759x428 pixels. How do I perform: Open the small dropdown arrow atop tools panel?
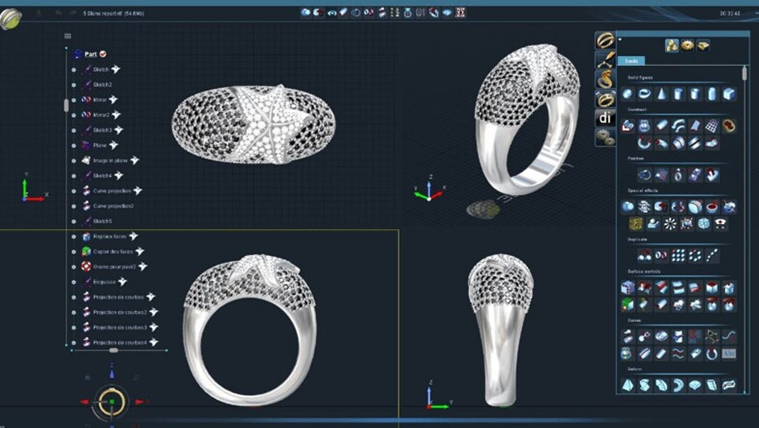620,40
